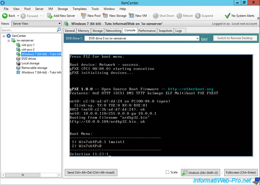Click the Eject link

tap(204, 39)
